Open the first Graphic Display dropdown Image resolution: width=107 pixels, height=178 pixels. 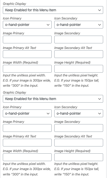[x=53, y=10]
